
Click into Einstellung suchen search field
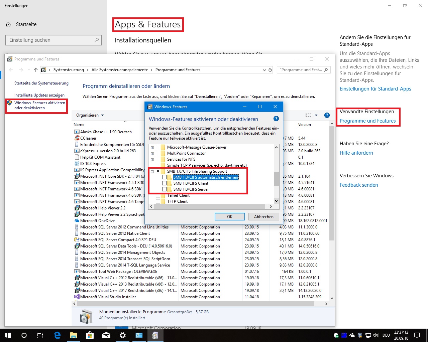pos(53,40)
